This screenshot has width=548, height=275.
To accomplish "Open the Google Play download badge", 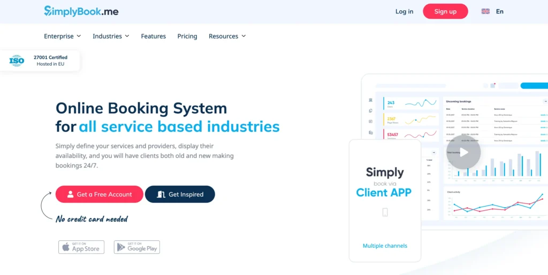I will pos(136,247).
